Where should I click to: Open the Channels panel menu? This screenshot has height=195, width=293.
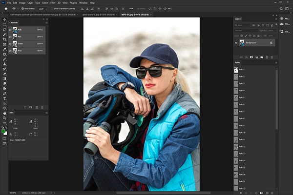(46, 23)
